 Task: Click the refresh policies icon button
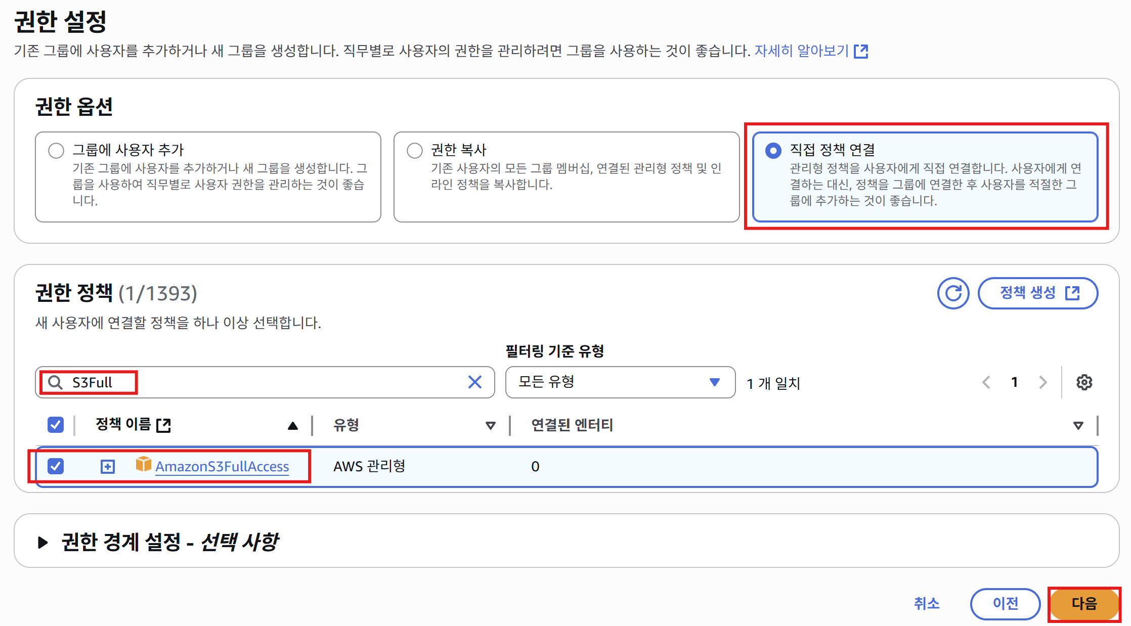click(953, 293)
